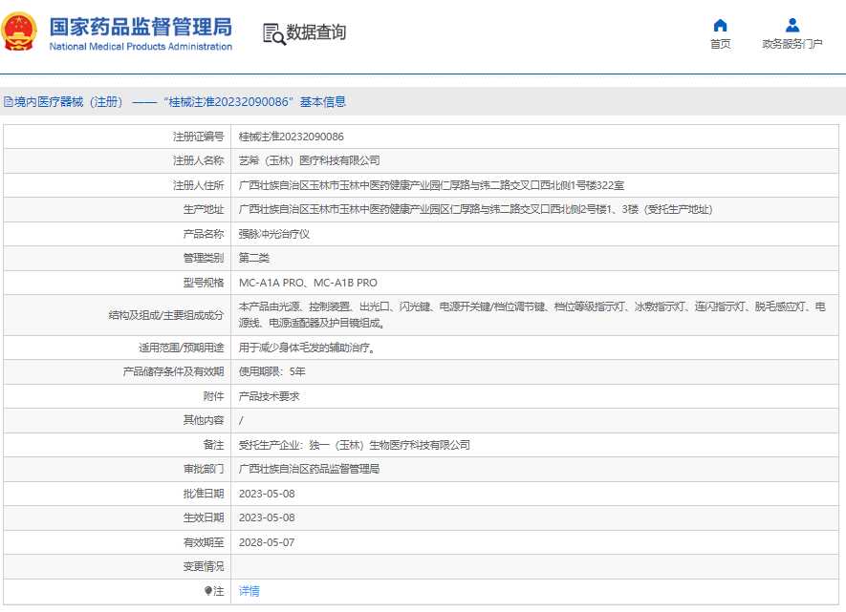Click the small document icon before 境内医疗器械
This screenshot has height=612, width=846.
[8, 101]
